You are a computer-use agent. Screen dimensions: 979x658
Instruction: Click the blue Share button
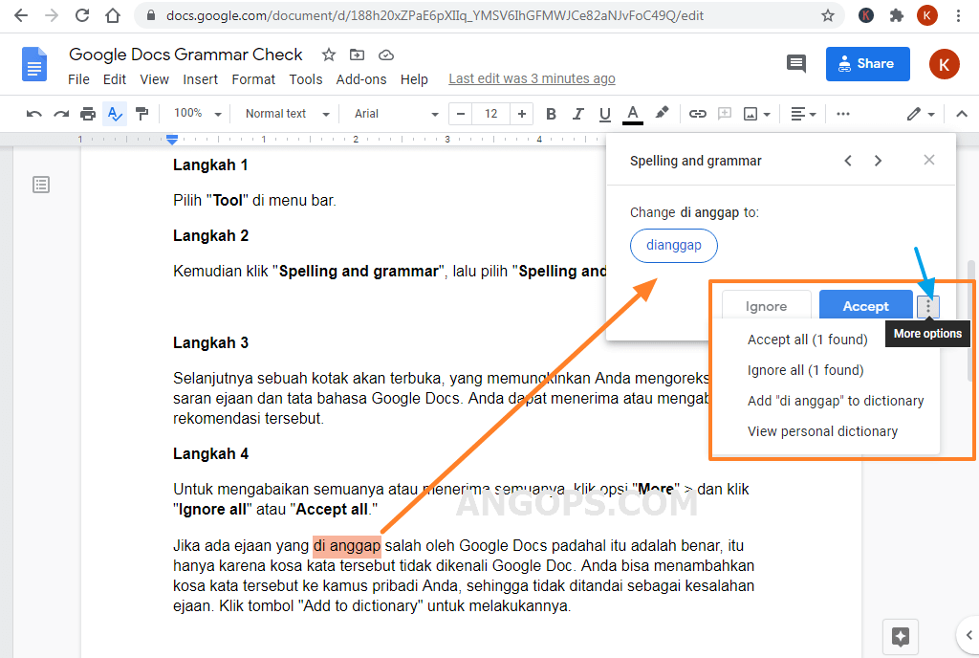click(x=868, y=64)
